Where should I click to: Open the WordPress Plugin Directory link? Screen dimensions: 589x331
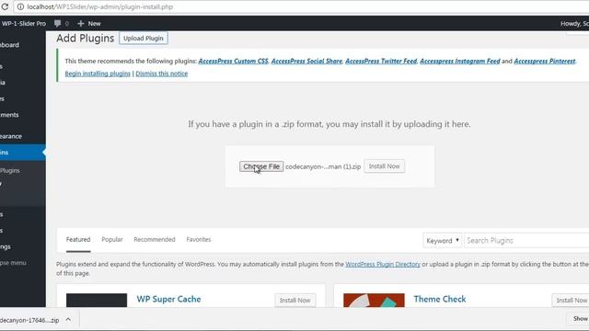pyautogui.click(x=383, y=264)
